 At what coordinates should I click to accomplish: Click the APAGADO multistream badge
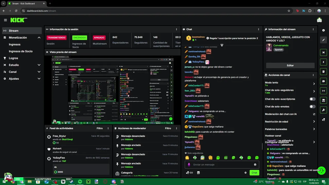click(x=99, y=38)
